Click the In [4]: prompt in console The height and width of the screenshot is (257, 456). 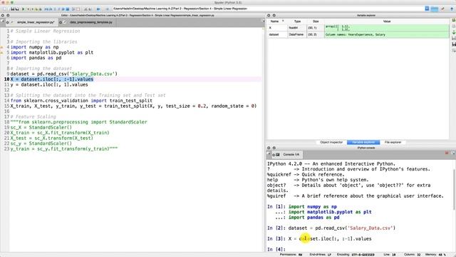[x=276, y=249]
